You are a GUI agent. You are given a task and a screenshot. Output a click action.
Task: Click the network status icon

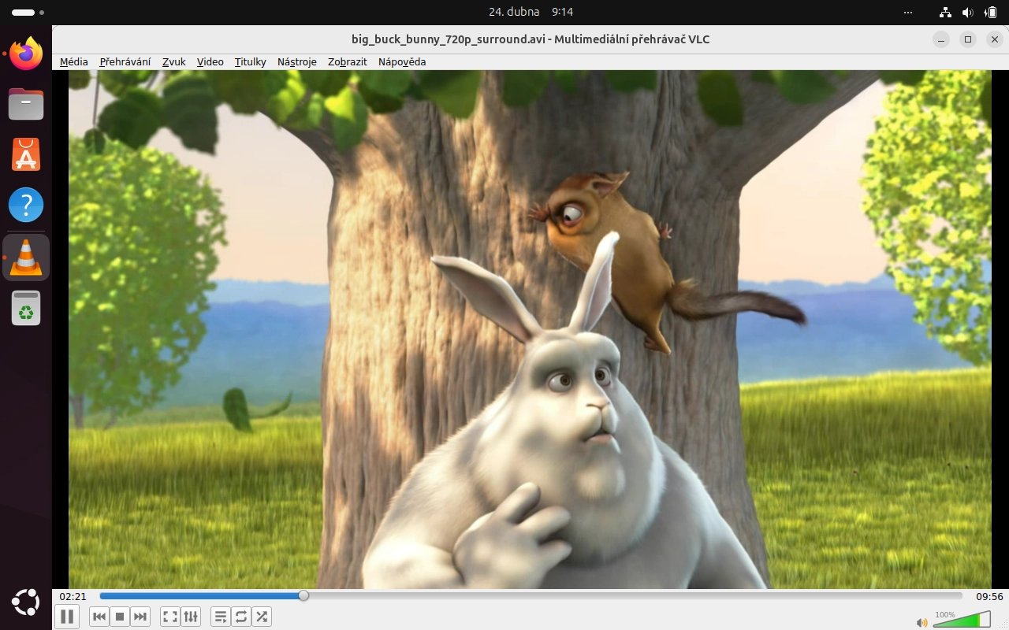pos(946,12)
